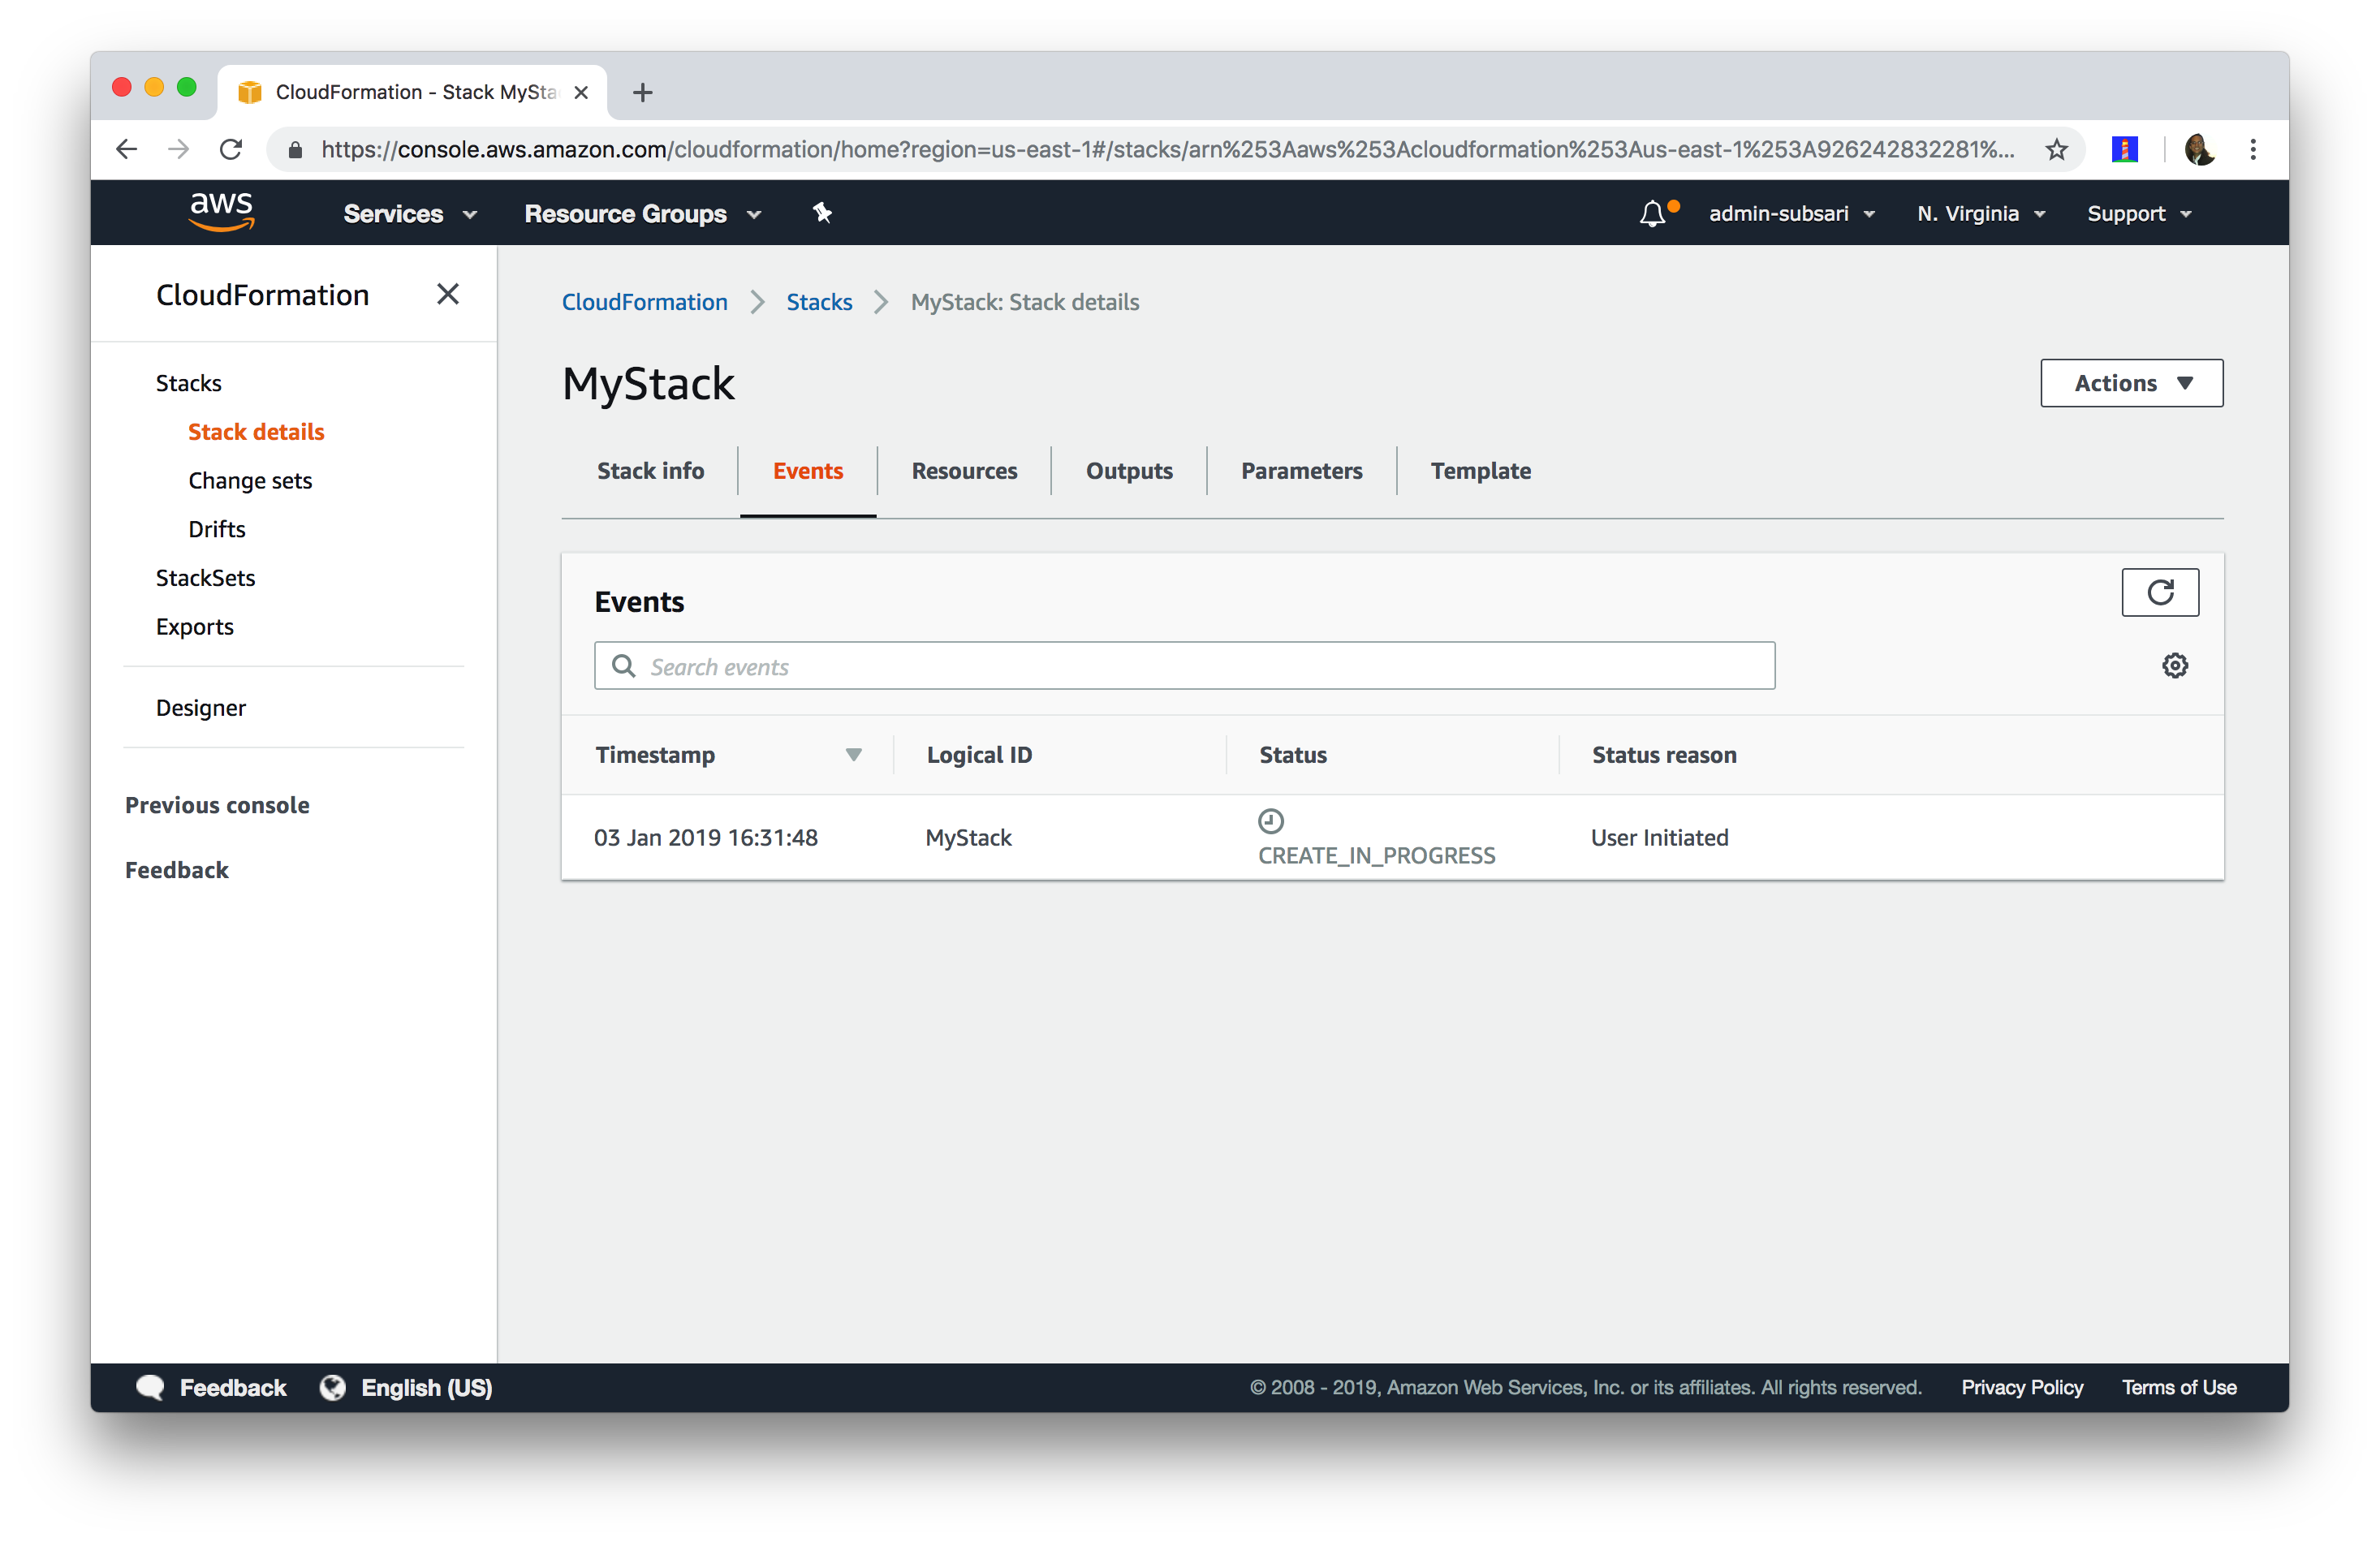Open the Template tab
The height and width of the screenshot is (1542, 2380).
tap(1480, 471)
